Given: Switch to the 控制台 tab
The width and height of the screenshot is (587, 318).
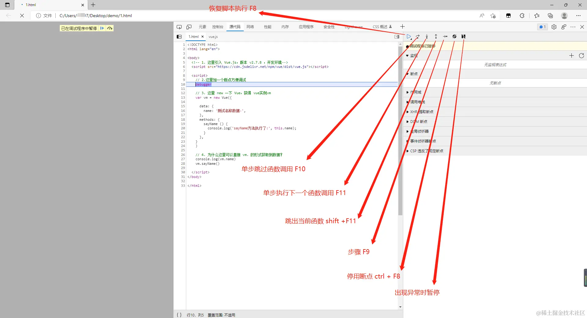Looking at the screenshot, I should (218, 27).
